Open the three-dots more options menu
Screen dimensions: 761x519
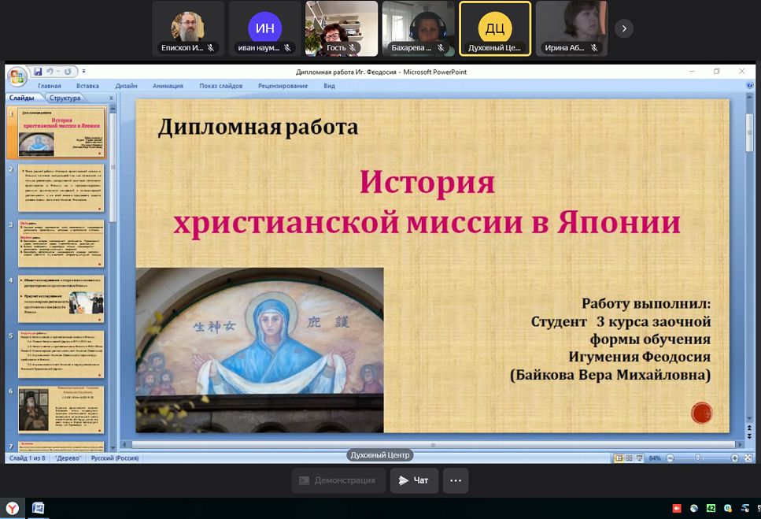pyautogui.click(x=455, y=480)
